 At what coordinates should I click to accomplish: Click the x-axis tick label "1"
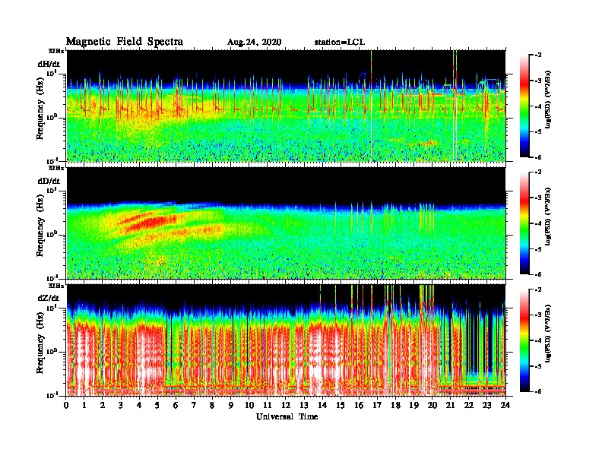pos(84,405)
